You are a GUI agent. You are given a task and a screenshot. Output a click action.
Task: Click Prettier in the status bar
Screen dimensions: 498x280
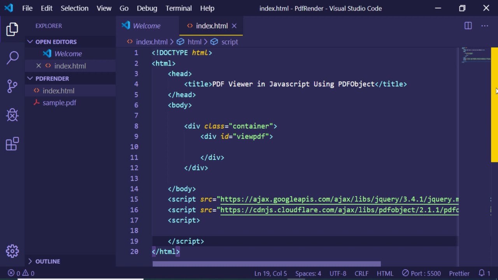tap(459, 273)
